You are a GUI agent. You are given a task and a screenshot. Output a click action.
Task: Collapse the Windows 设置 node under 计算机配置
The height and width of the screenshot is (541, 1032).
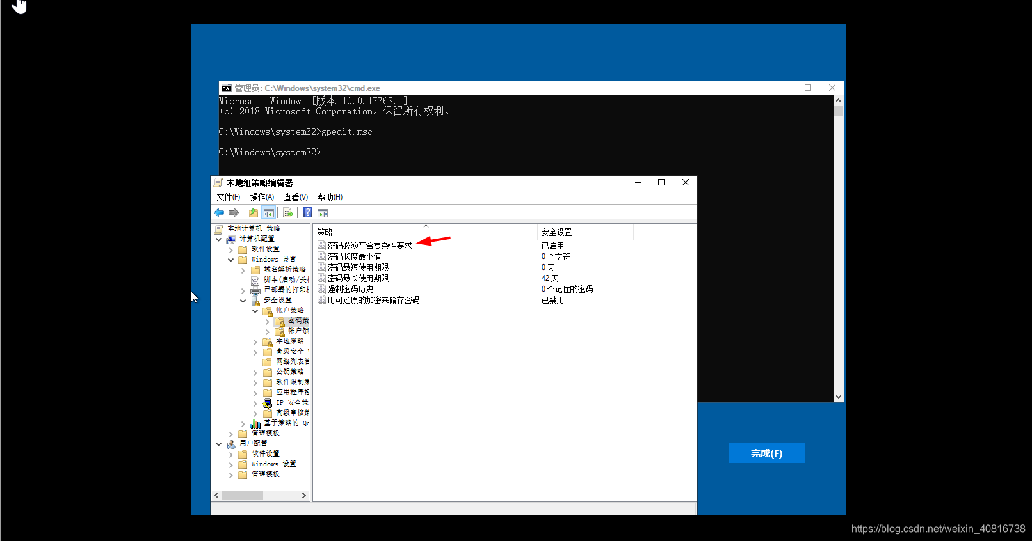pyautogui.click(x=231, y=260)
